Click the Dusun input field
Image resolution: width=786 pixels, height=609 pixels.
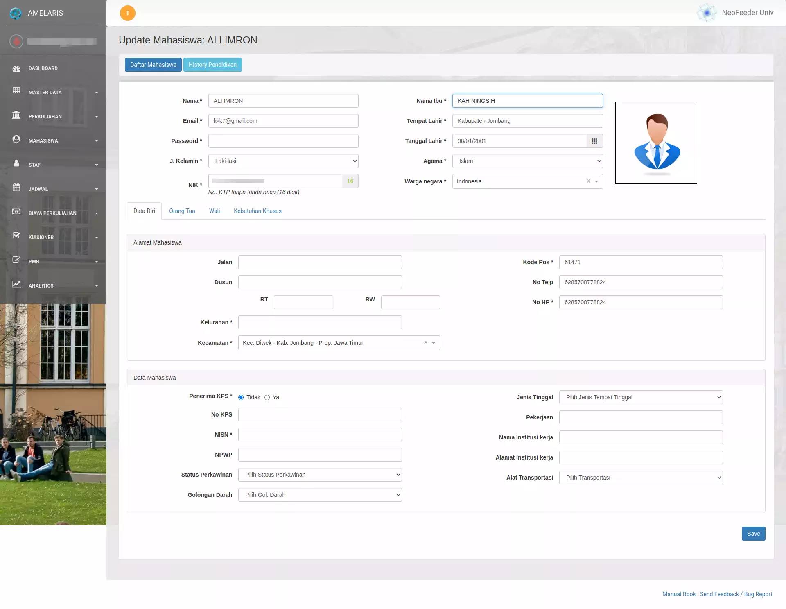[x=320, y=282]
